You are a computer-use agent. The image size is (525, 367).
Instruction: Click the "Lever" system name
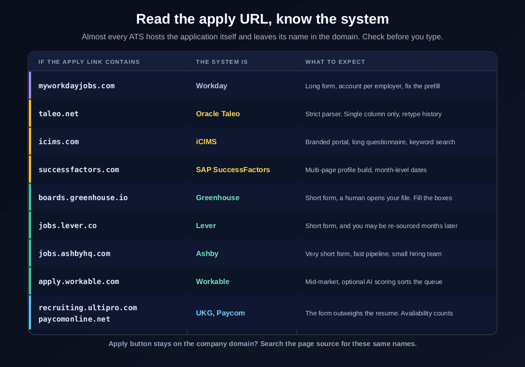tap(206, 225)
